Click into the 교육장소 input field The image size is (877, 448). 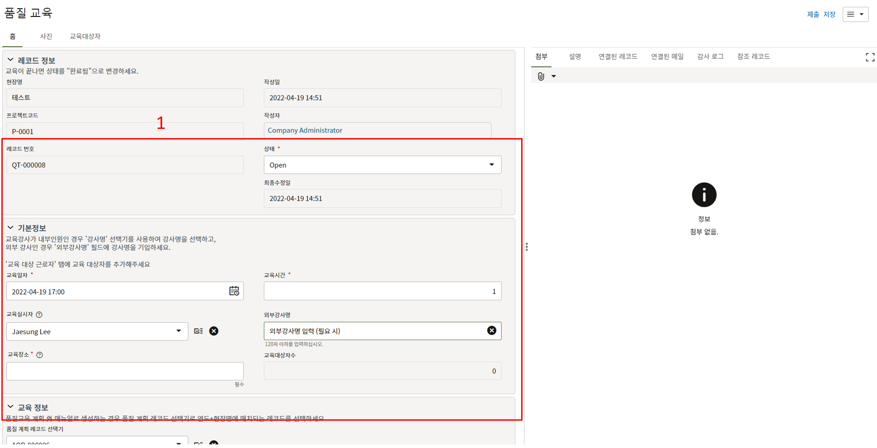coord(125,371)
